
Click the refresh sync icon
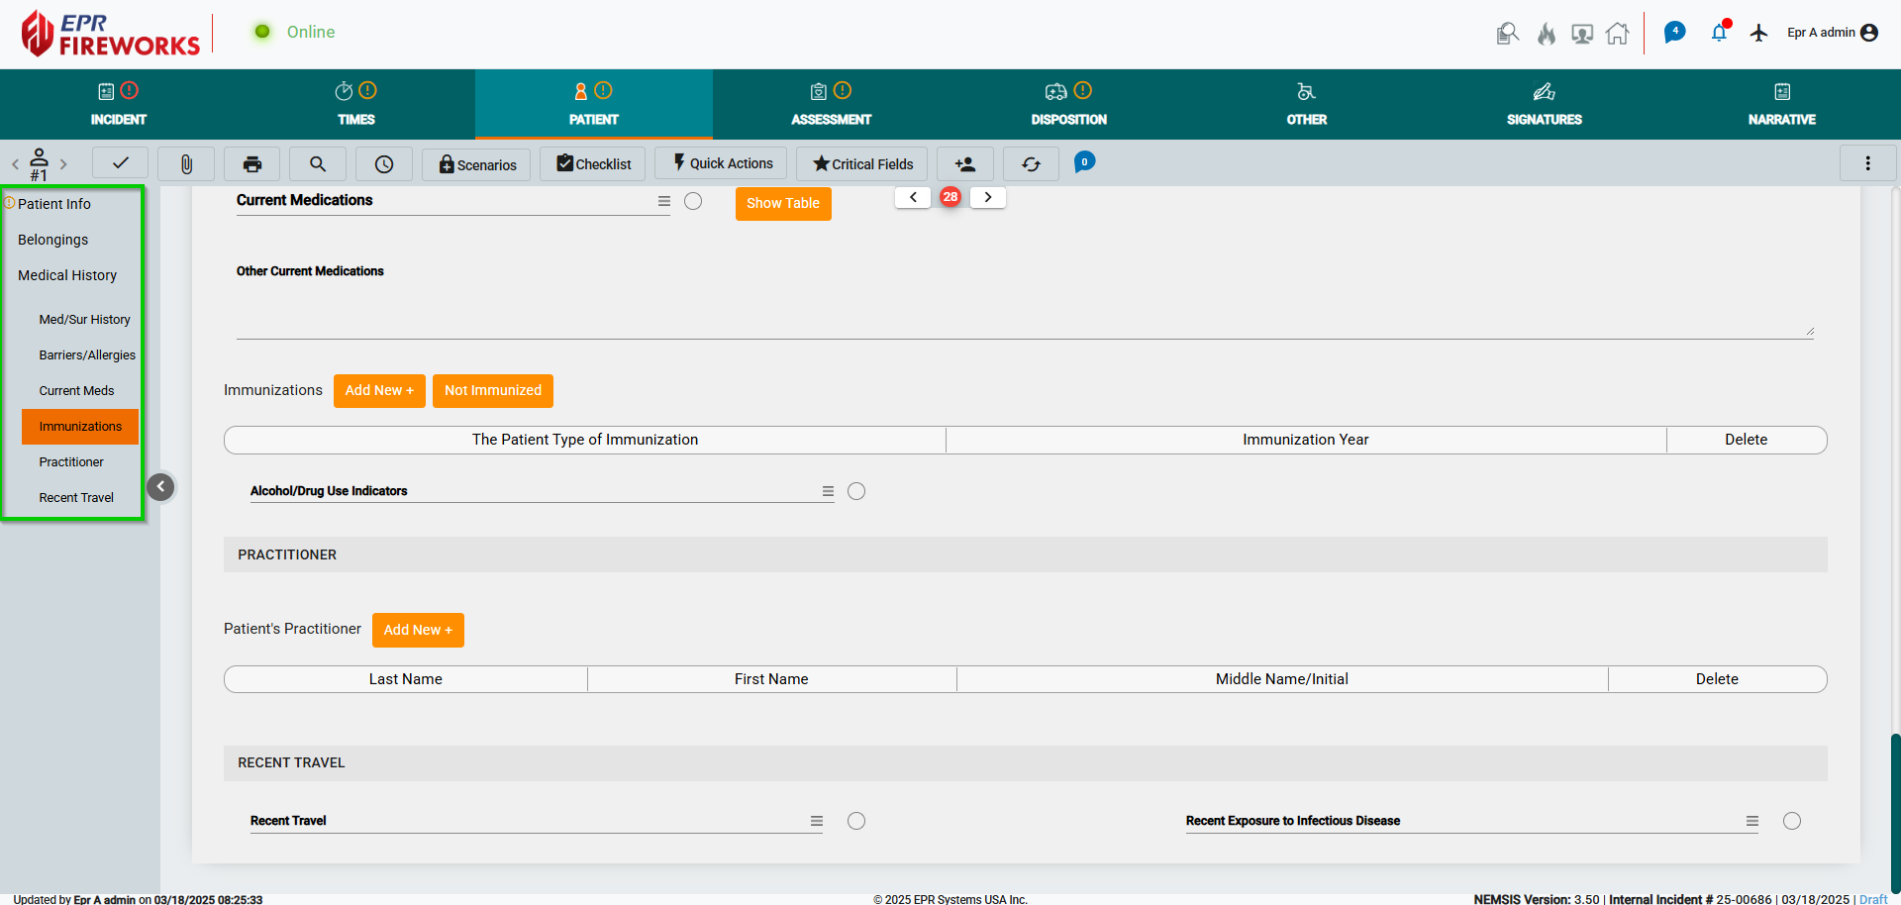click(x=1031, y=164)
